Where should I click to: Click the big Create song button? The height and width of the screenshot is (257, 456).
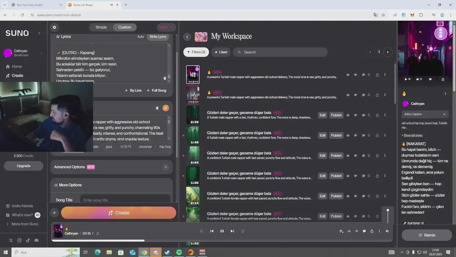tap(119, 213)
